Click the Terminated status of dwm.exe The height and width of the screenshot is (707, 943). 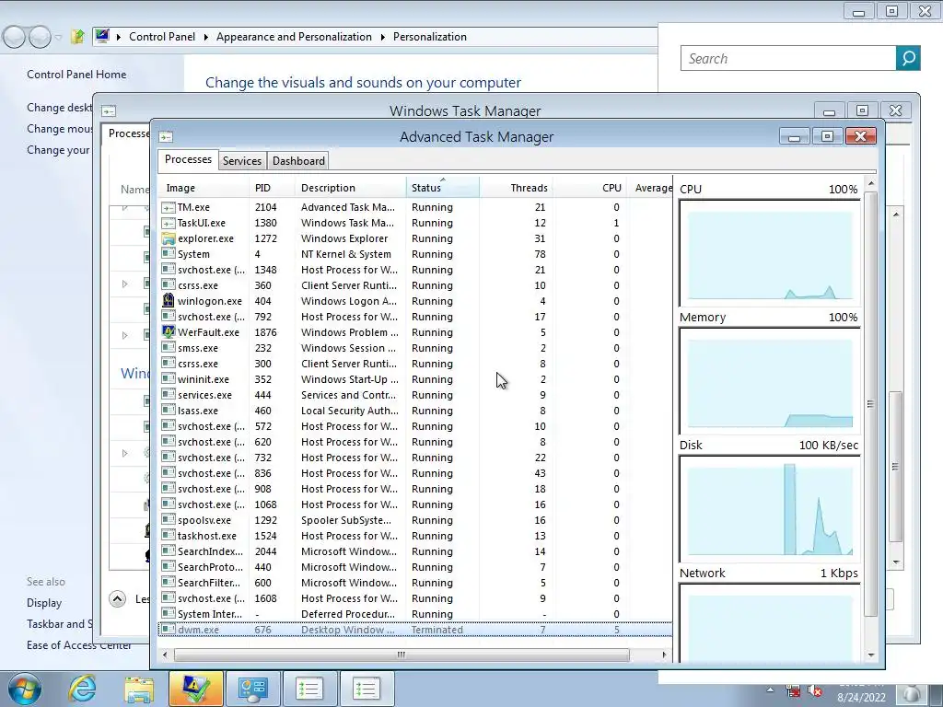pyautogui.click(x=437, y=630)
